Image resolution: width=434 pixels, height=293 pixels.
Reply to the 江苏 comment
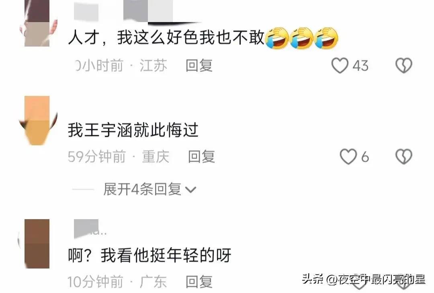199,66
